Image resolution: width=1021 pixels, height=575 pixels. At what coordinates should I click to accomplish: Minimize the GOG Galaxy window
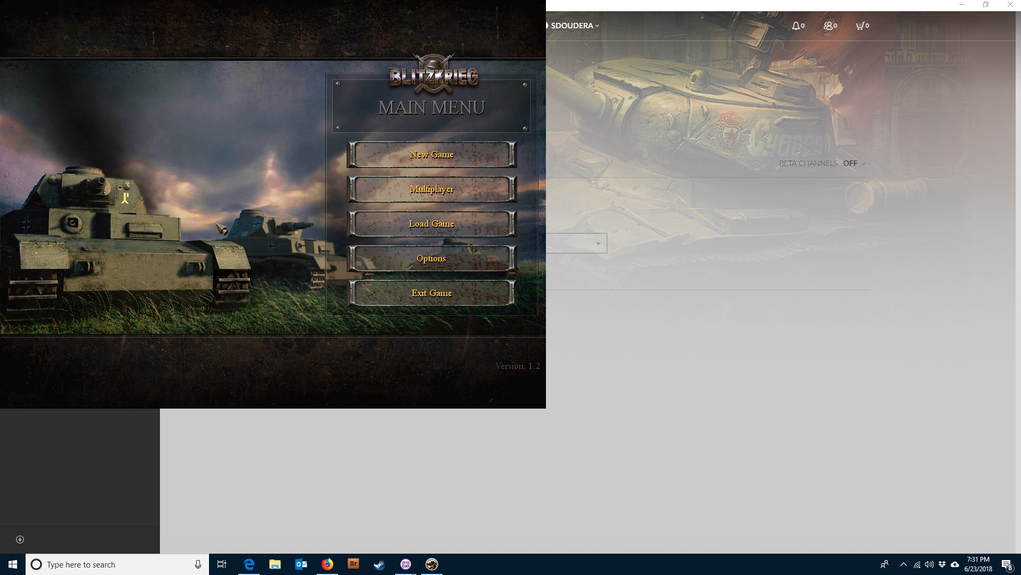tap(962, 5)
